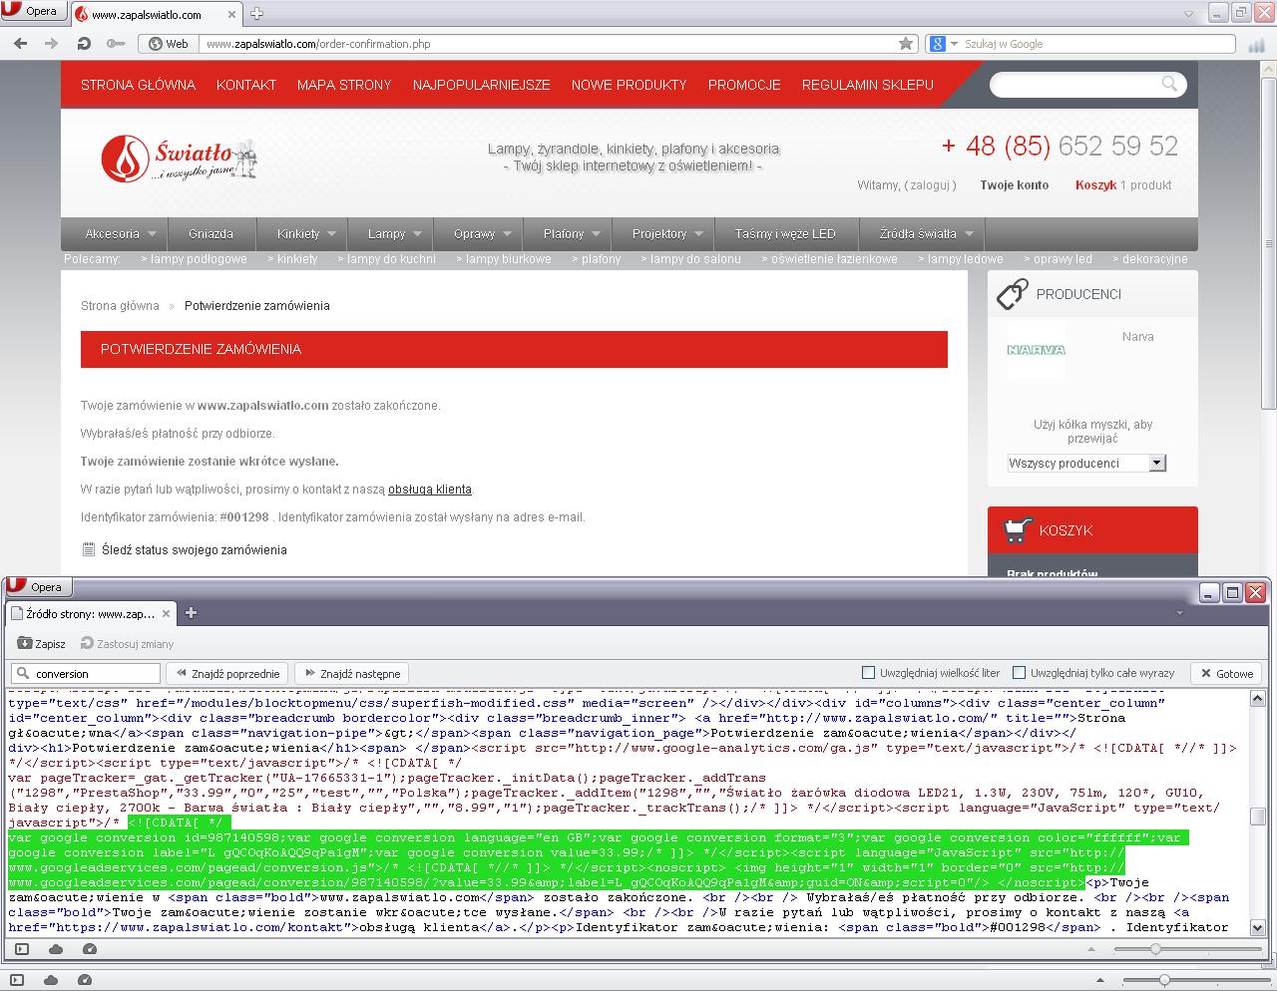
Task: Click the tag icon beside Producenci
Action: [x=1012, y=294]
